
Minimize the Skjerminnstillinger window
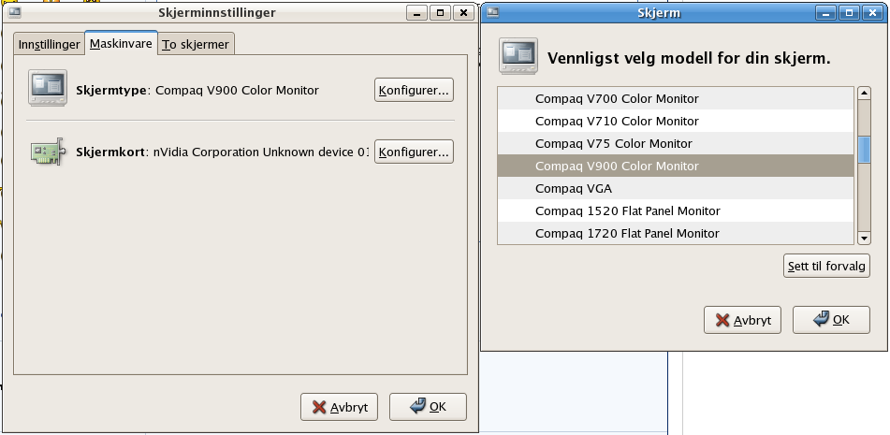(x=416, y=12)
